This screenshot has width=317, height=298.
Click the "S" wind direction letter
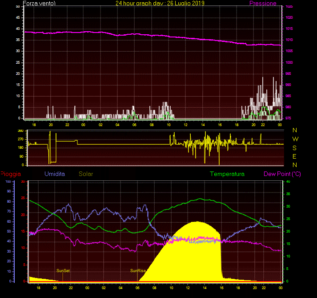click(295, 148)
